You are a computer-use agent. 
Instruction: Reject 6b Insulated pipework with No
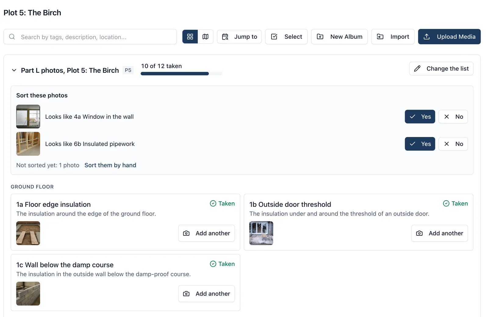click(x=453, y=144)
